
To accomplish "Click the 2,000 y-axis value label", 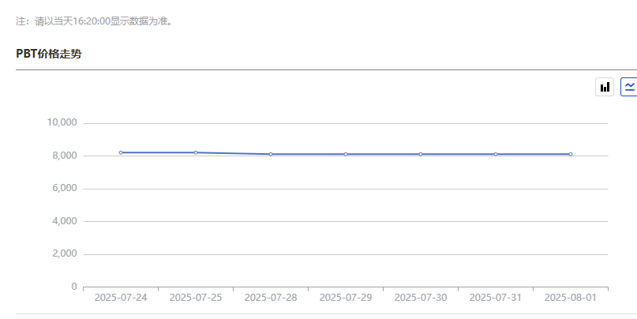I will click(65, 253).
